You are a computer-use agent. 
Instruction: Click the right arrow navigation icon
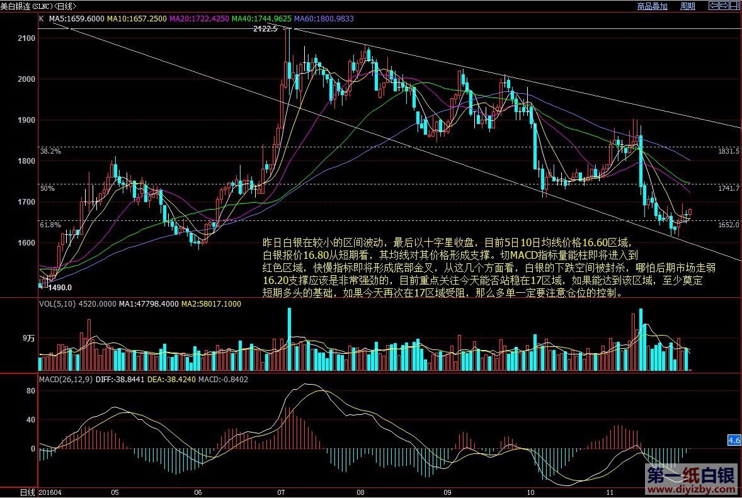[723, 6]
